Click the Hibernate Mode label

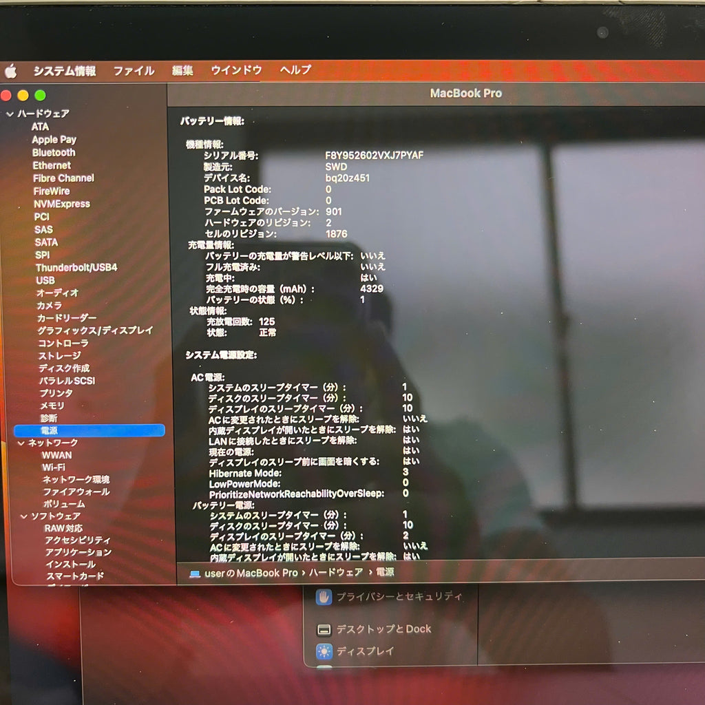point(245,474)
